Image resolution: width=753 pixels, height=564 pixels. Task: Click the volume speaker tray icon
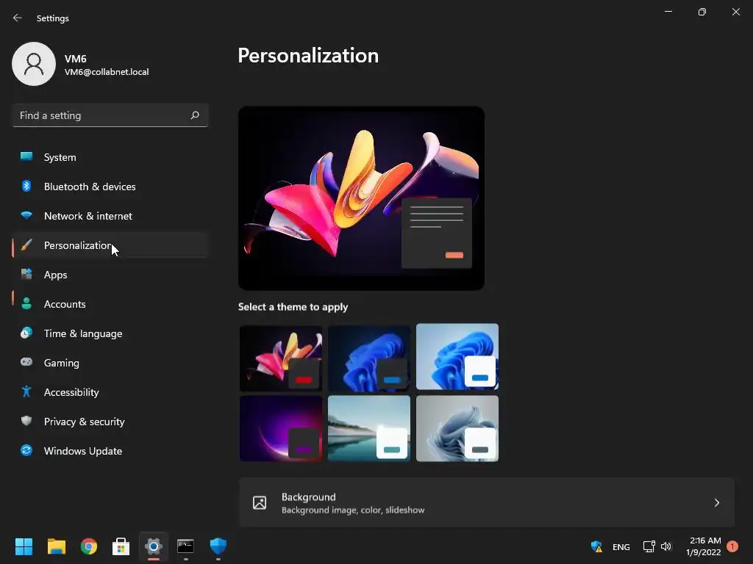pos(666,546)
